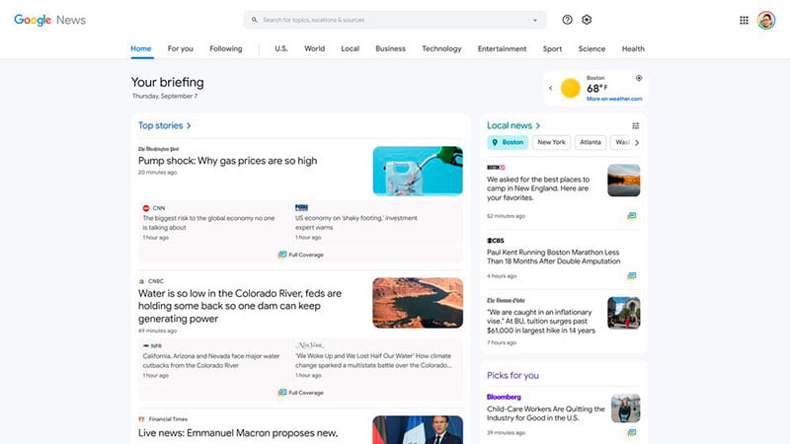Viewport: 790px width, 444px height.
Task: Open the Sport section
Action: [552, 48]
